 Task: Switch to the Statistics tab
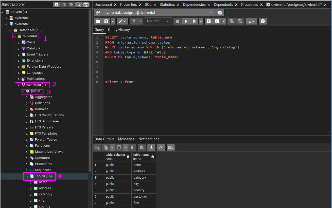[x=167, y=5]
